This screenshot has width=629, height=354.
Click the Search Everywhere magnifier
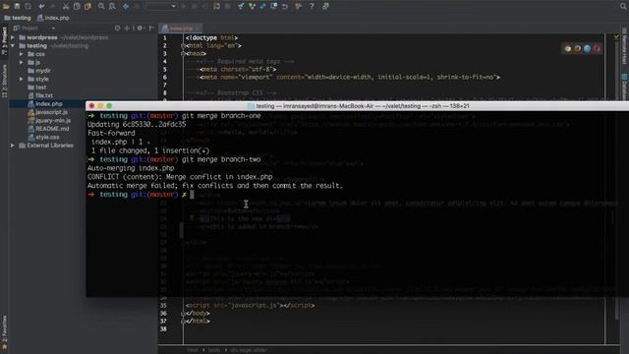click(623, 6)
